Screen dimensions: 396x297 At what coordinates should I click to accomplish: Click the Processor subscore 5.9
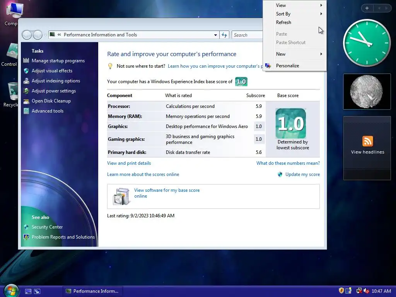[x=259, y=106]
